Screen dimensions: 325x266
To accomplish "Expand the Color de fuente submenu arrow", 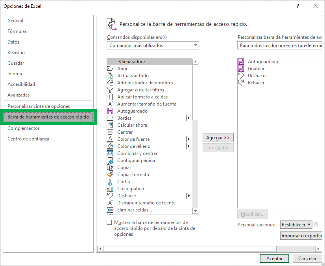I will 188,139.
